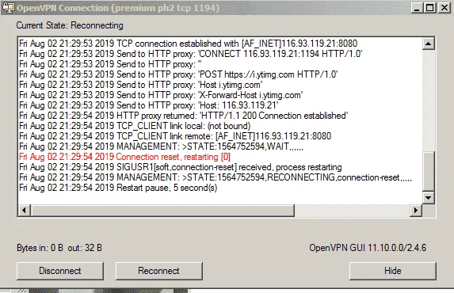Click the log scroll down arrow
Viewport: 454px width, 293px height.
point(428,198)
